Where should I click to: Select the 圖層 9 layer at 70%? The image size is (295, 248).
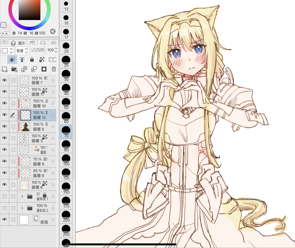[x=37, y=161]
